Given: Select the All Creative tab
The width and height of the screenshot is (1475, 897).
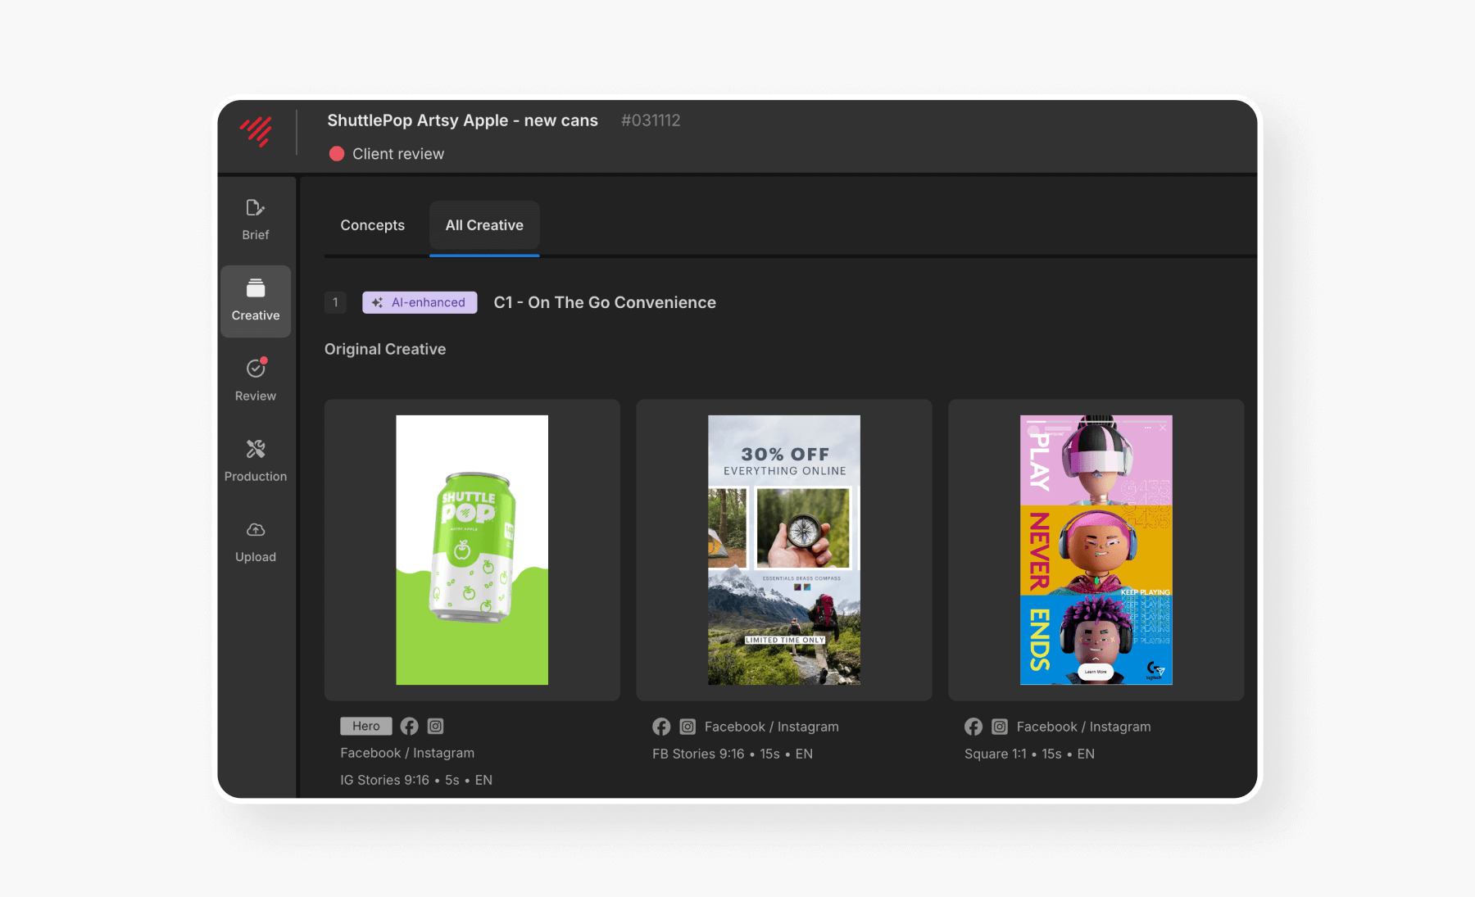Looking at the screenshot, I should point(484,225).
